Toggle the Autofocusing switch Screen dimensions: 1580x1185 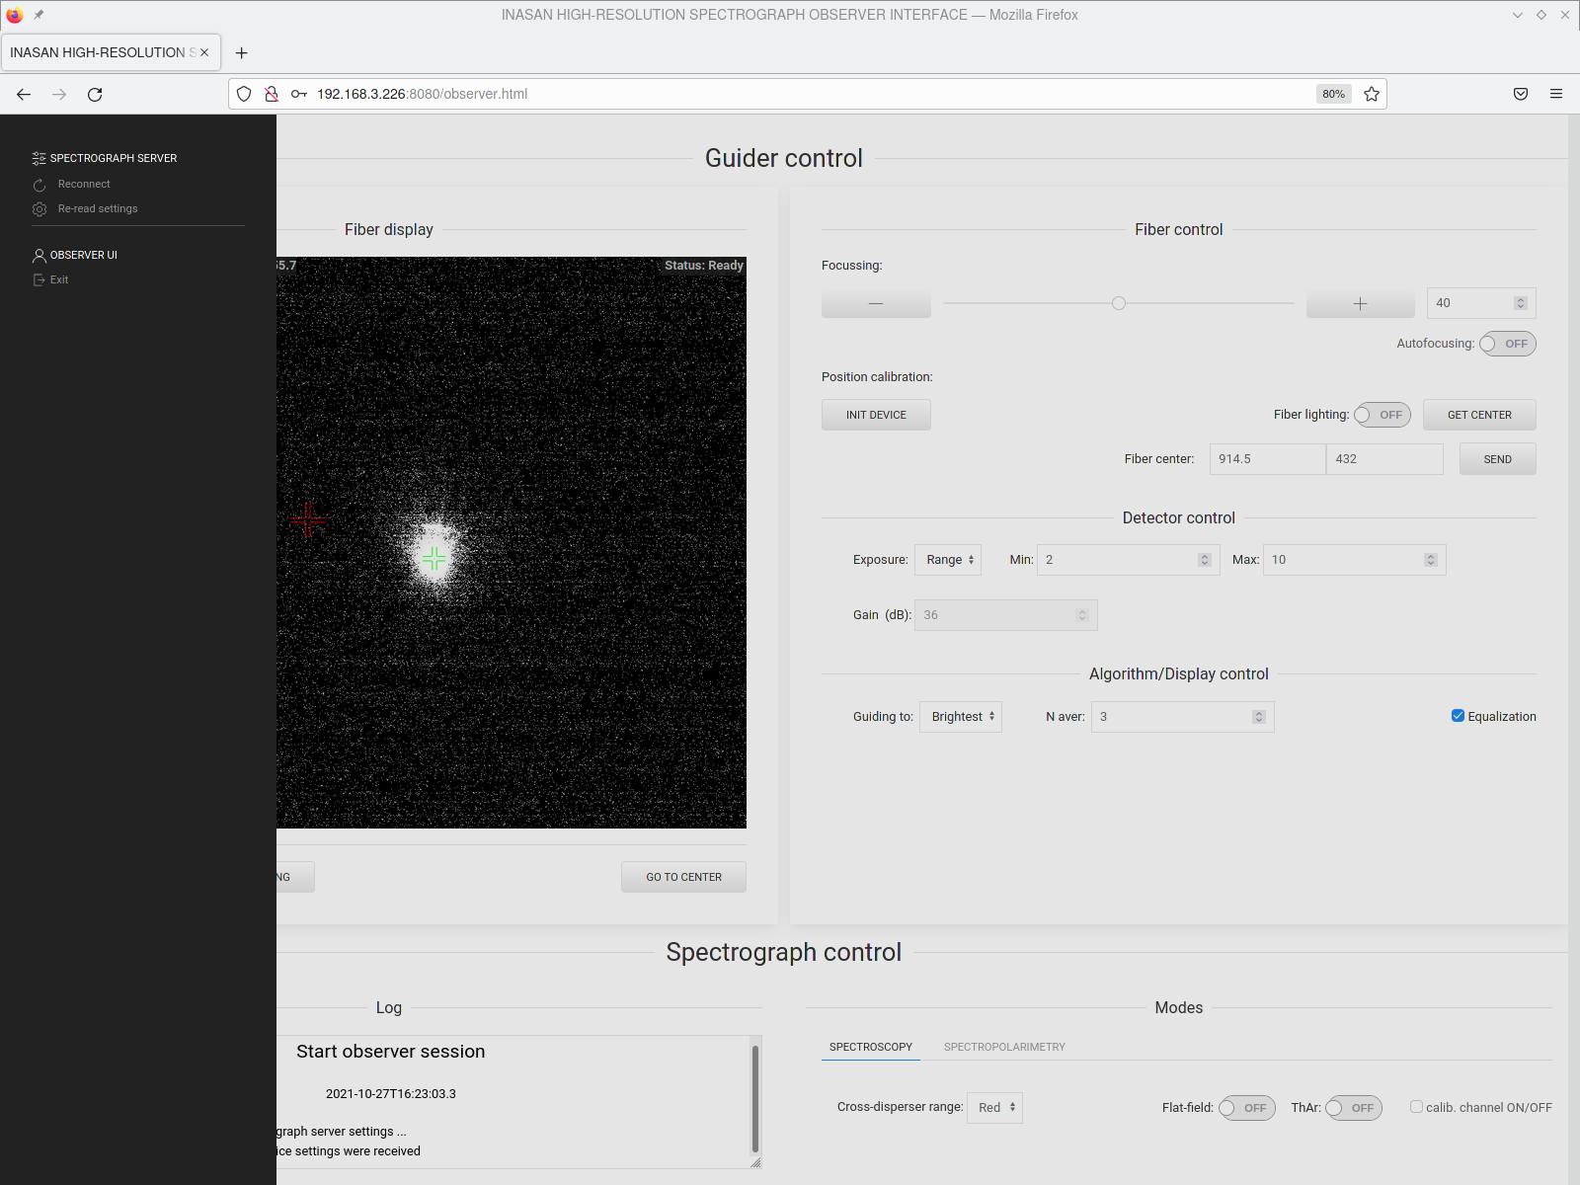click(x=1507, y=344)
